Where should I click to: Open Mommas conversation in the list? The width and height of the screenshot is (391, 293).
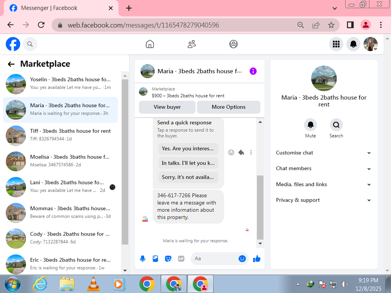(60, 213)
